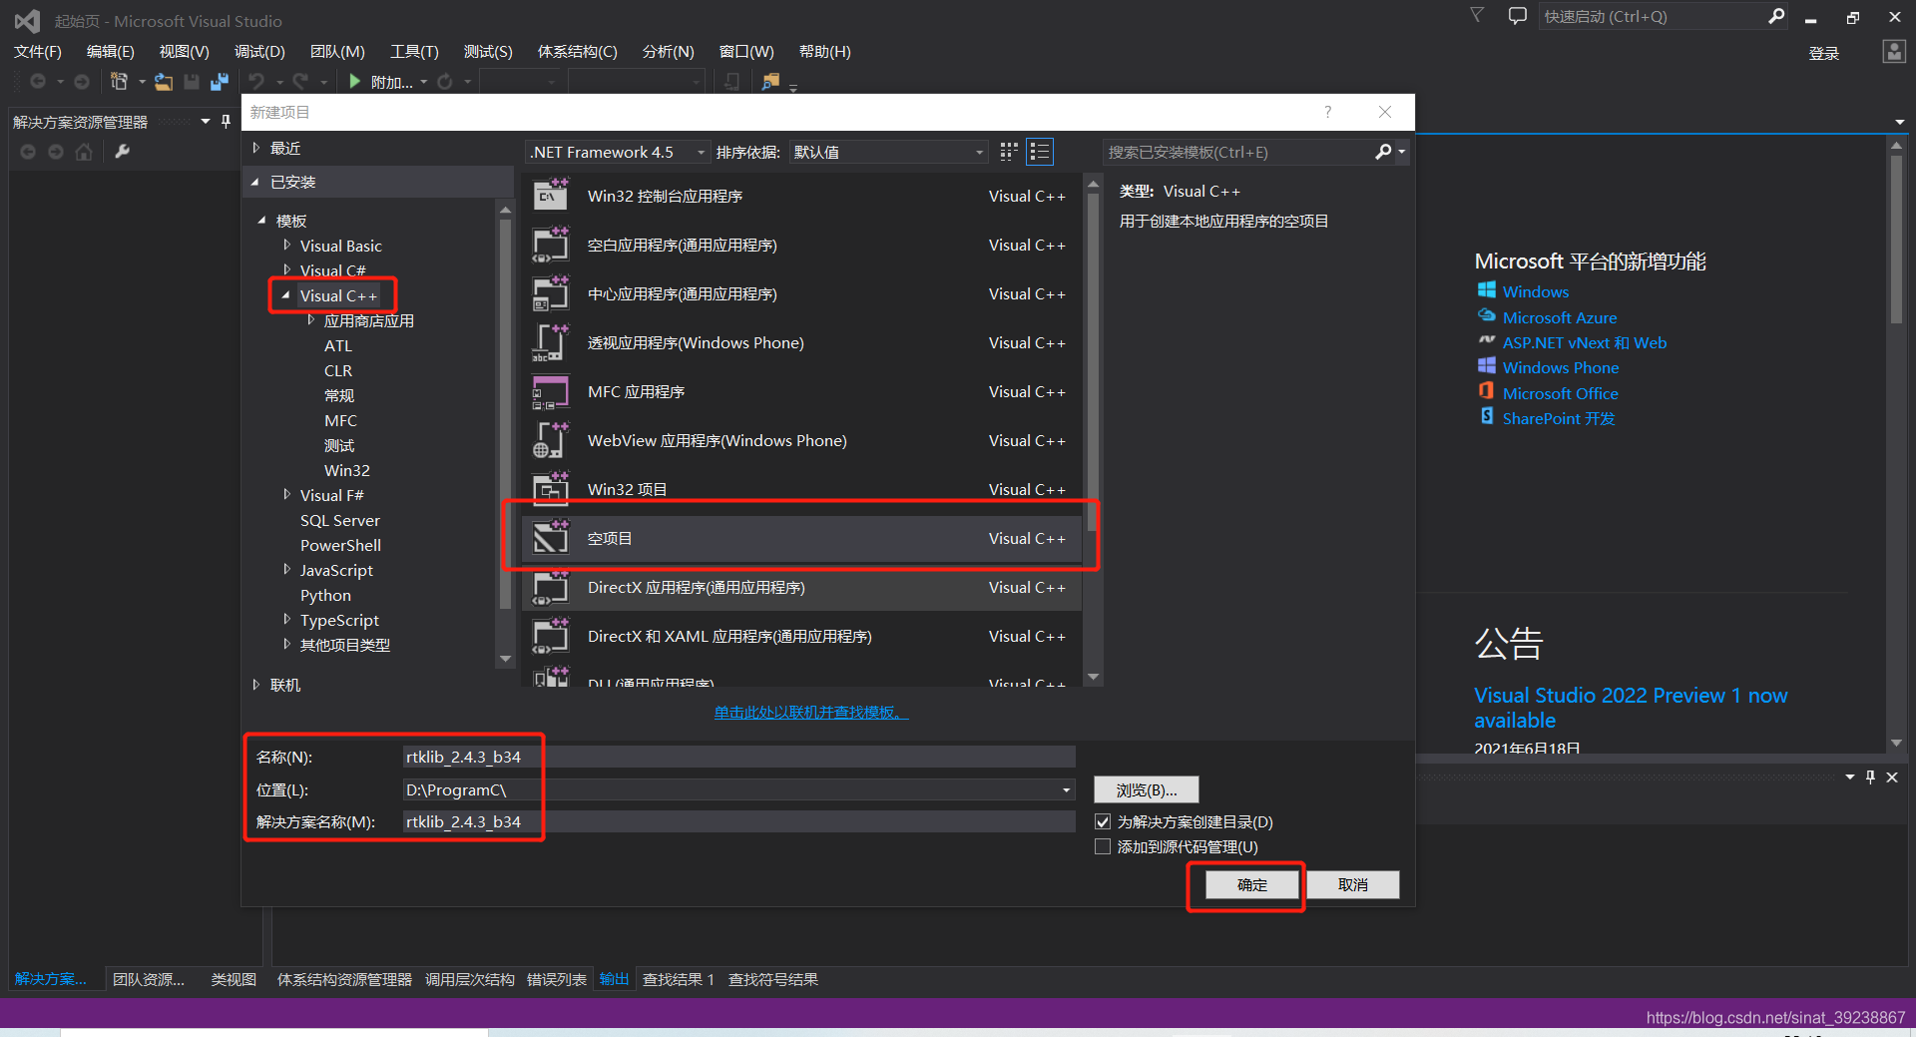Click the Cancel (取消) button
1916x1037 pixels.
[1353, 884]
